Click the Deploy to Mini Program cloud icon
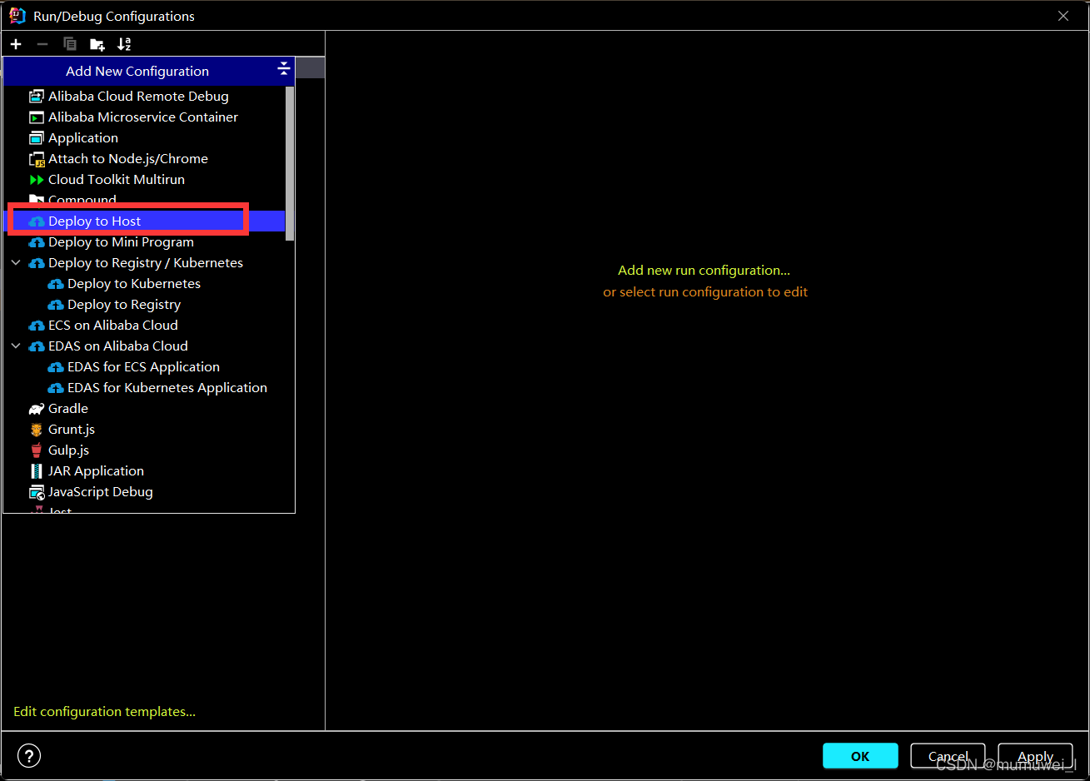Screen dimensions: 1090x781 tap(36, 242)
